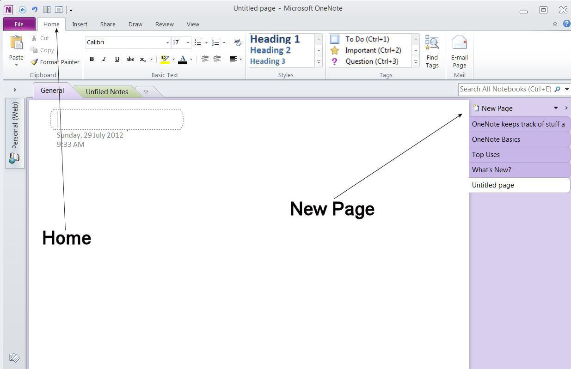The image size is (571, 369).
Task: Expand the font size dropdown
Action: [x=188, y=42]
